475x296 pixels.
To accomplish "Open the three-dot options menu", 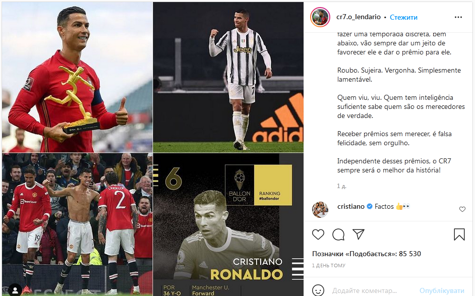I will tap(458, 17).
